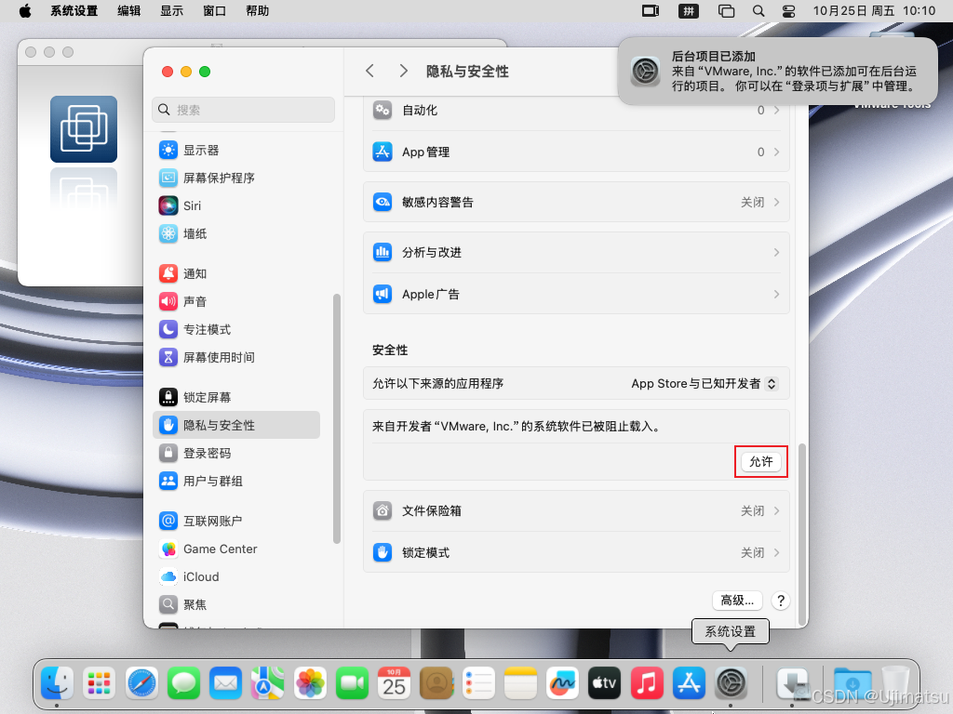Open the Window (窗口) menu

point(215,11)
